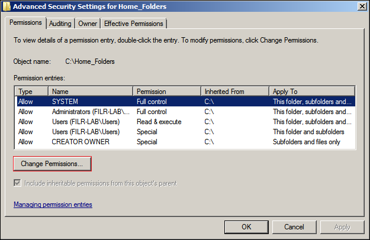Click the Apply To column header
Screen dimensions: 370x240
pyautogui.click(x=313, y=92)
